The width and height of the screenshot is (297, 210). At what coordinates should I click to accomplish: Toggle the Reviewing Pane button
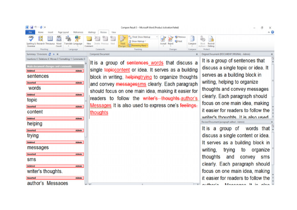tap(137, 46)
